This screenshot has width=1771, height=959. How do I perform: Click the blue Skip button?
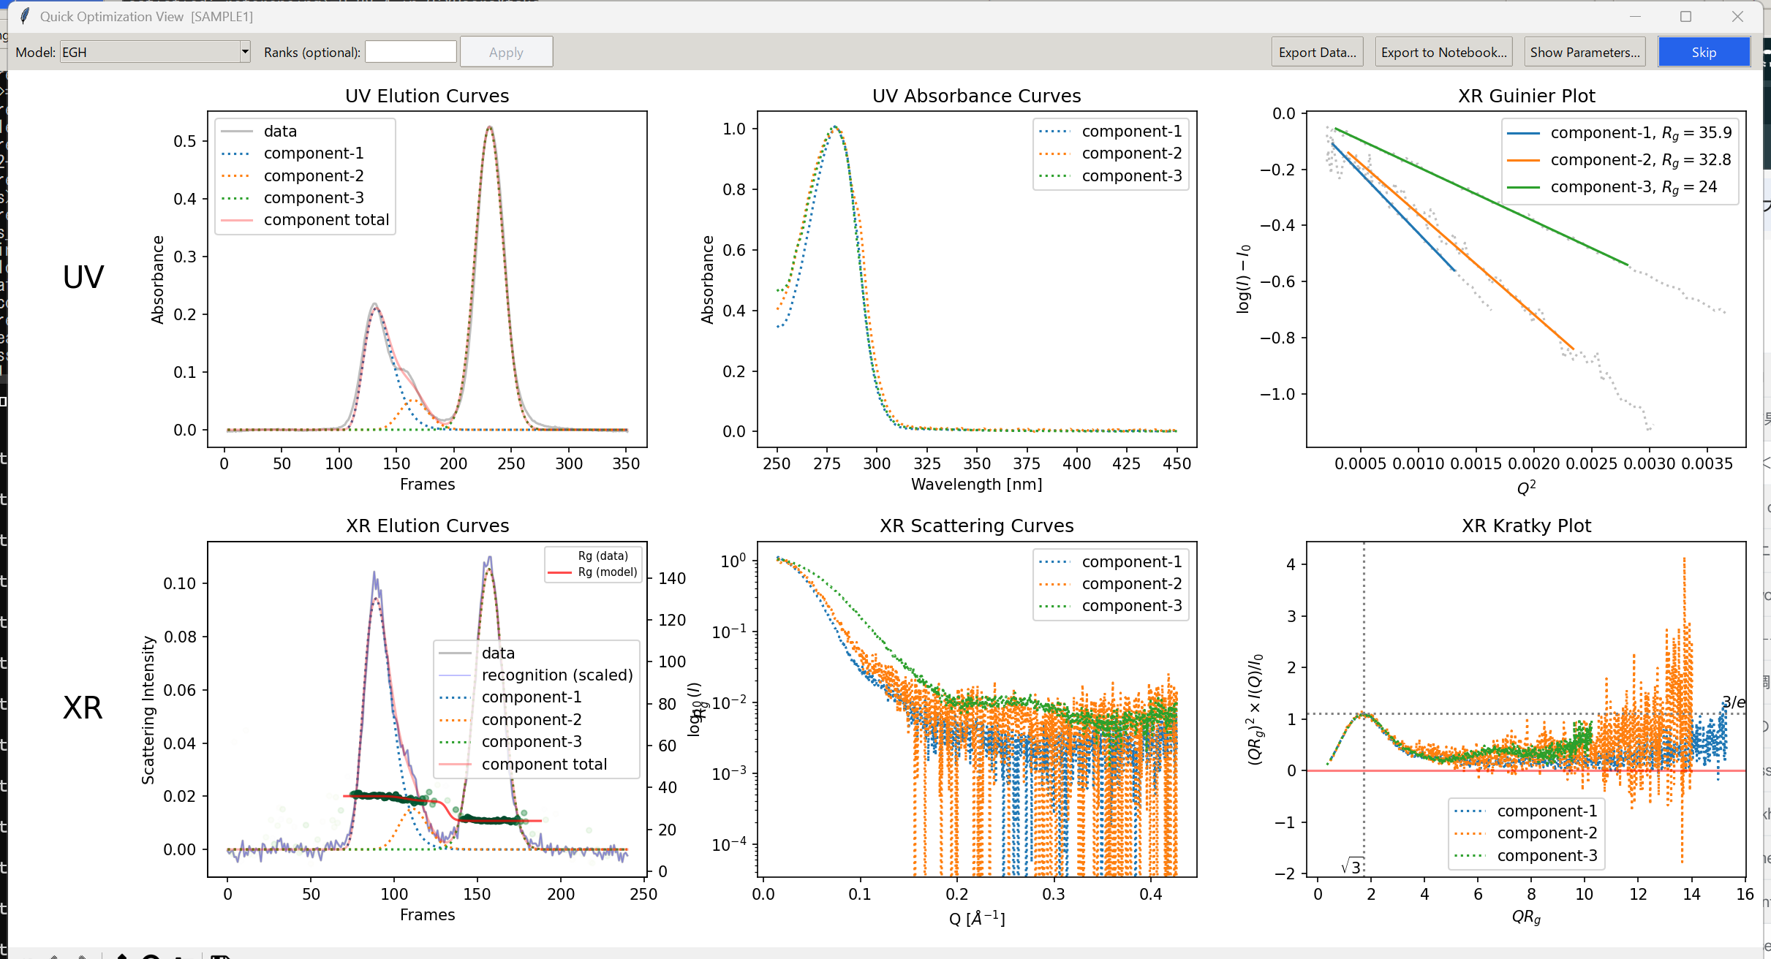coord(1704,52)
